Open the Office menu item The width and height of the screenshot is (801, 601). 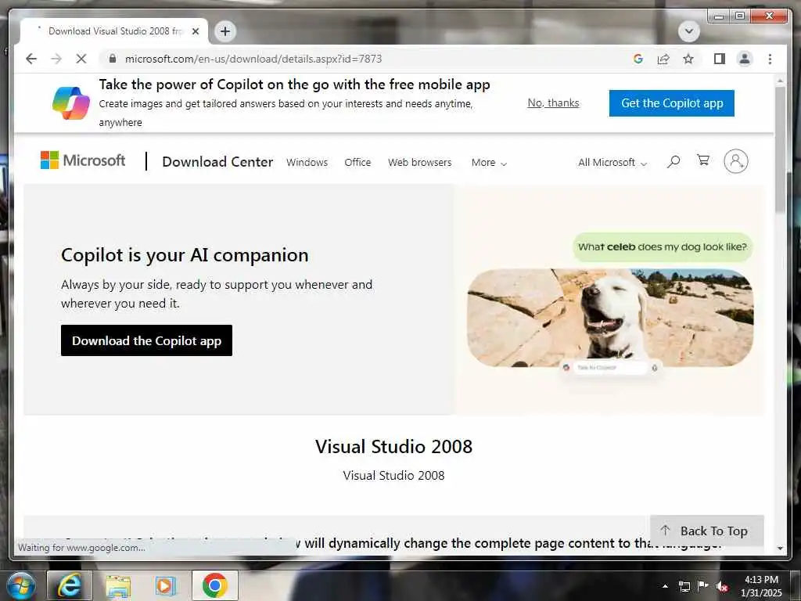coord(357,162)
